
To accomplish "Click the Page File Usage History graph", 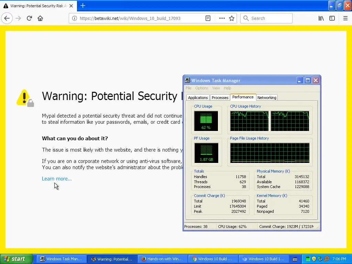I will [269, 153].
